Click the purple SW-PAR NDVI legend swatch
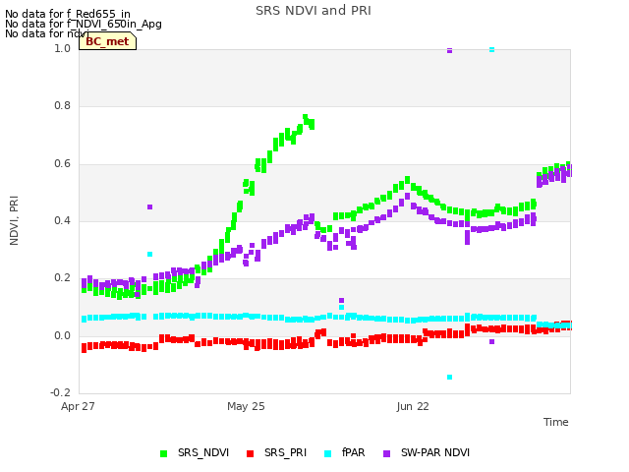 [386, 454]
